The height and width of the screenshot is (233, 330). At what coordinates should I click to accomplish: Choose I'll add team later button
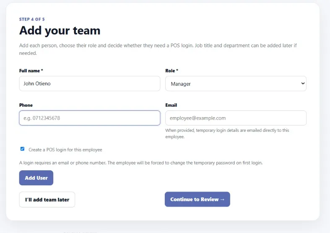click(x=47, y=200)
